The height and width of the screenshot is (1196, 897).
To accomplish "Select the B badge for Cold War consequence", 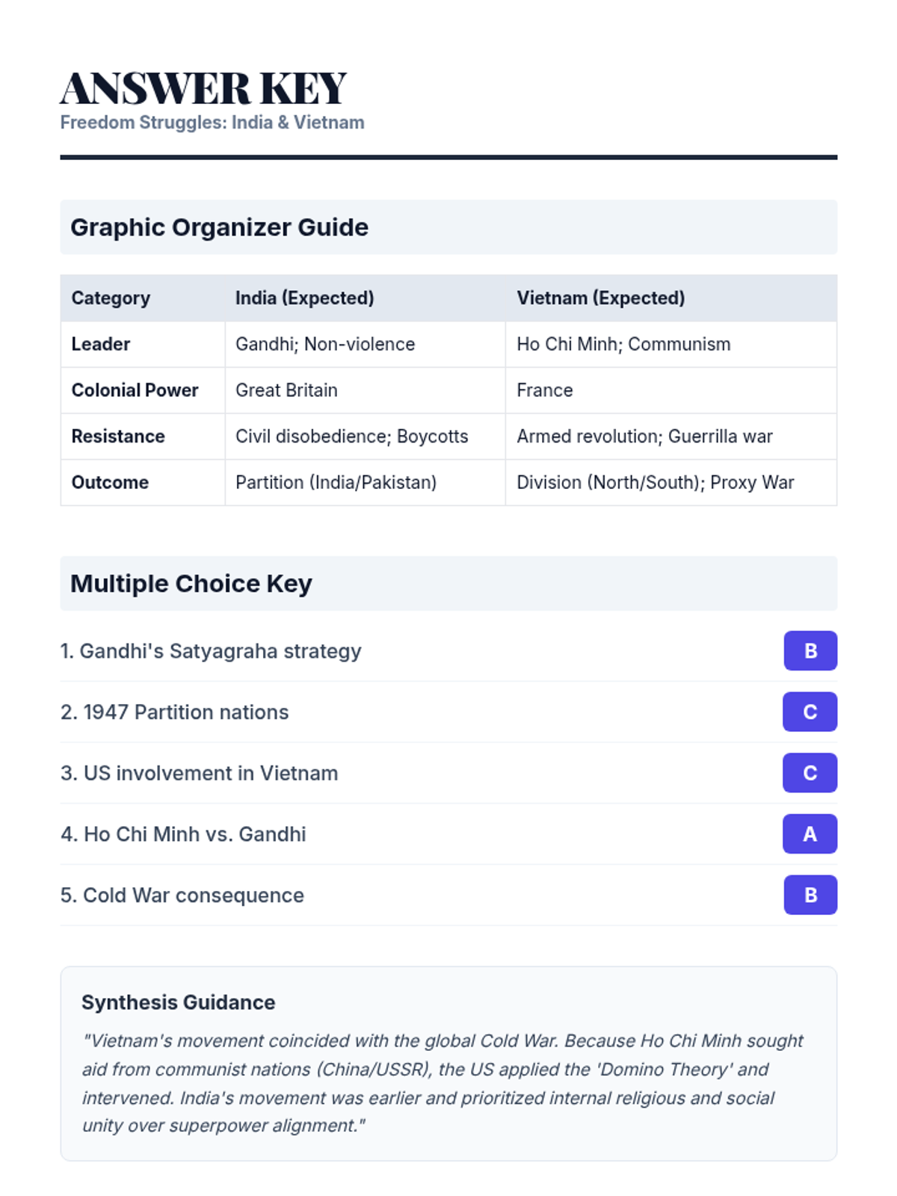I will (x=810, y=895).
